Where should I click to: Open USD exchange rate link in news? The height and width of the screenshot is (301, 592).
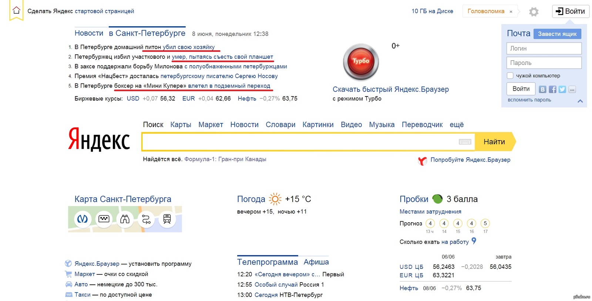[x=133, y=98]
